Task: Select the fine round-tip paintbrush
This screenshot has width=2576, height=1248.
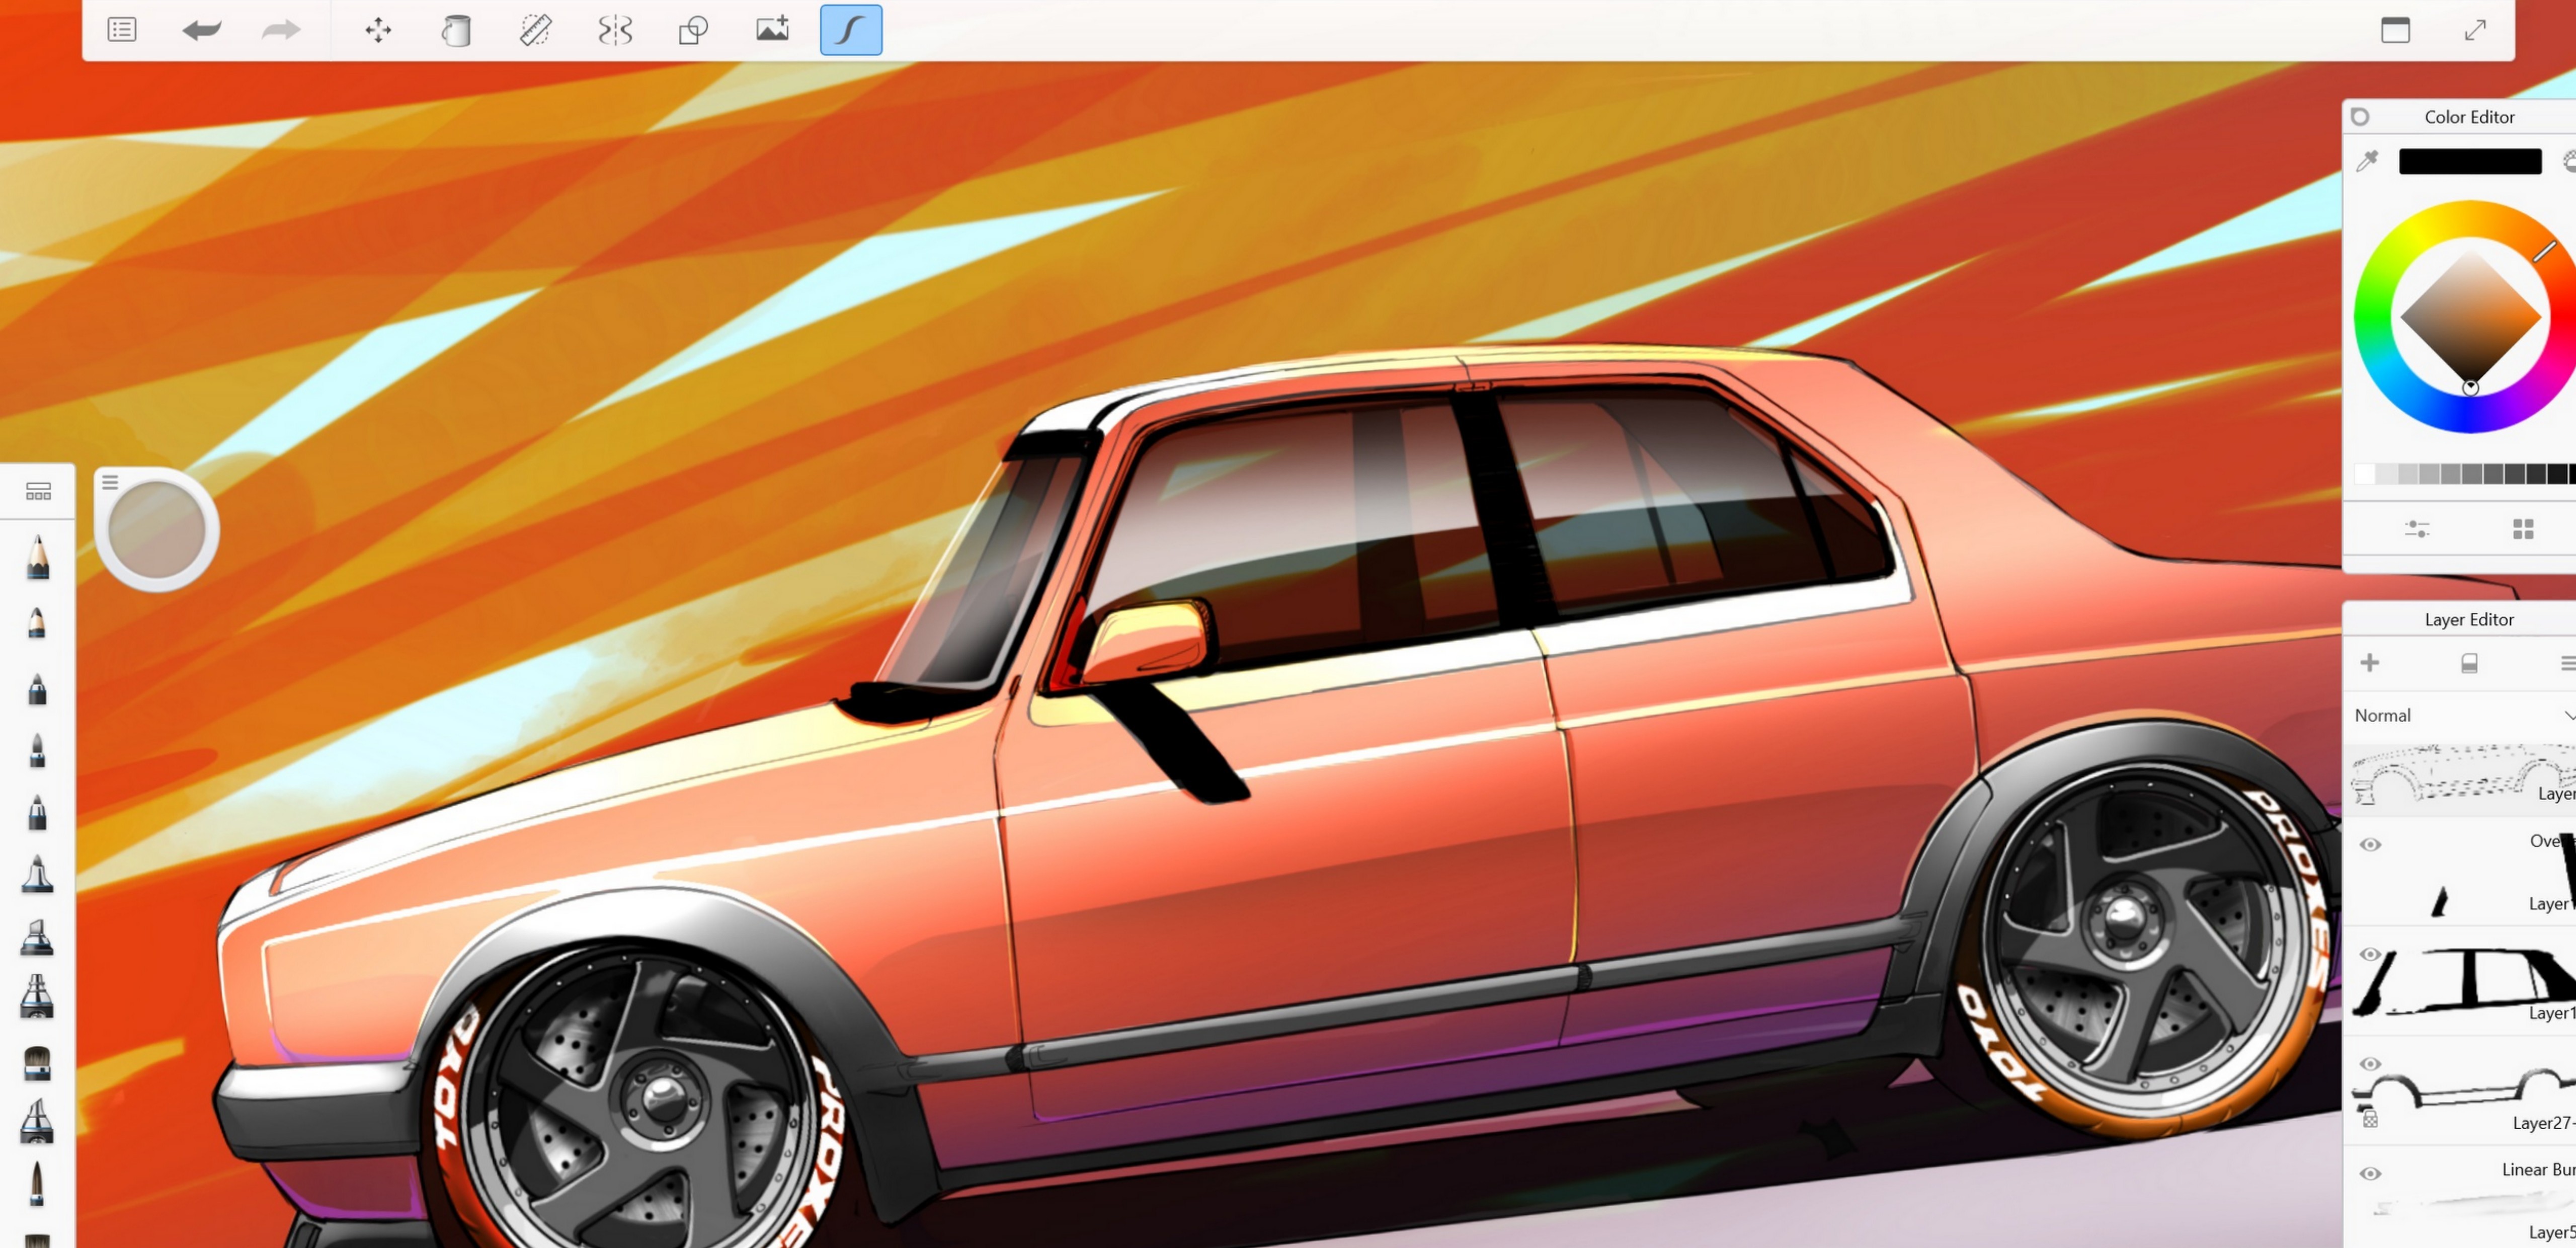Action: tap(37, 1184)
